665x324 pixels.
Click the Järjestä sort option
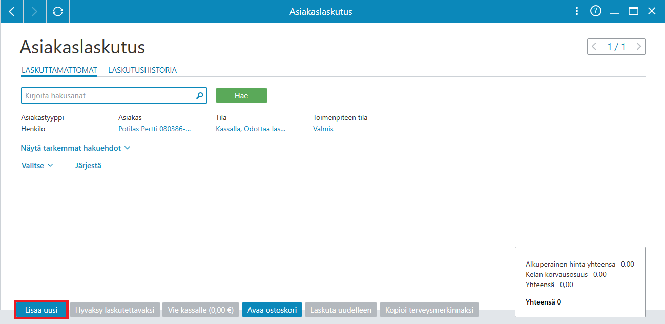click(x=88, y=166)
